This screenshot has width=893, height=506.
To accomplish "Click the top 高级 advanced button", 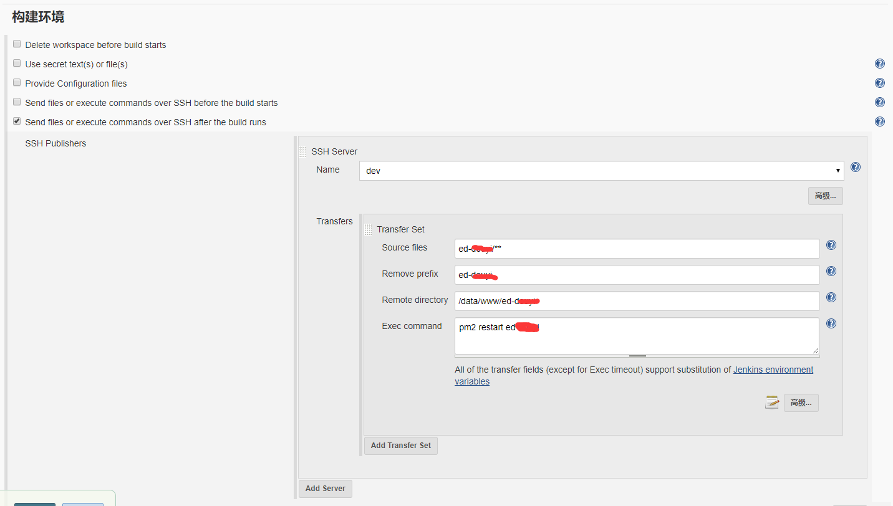I will (825, 196).
